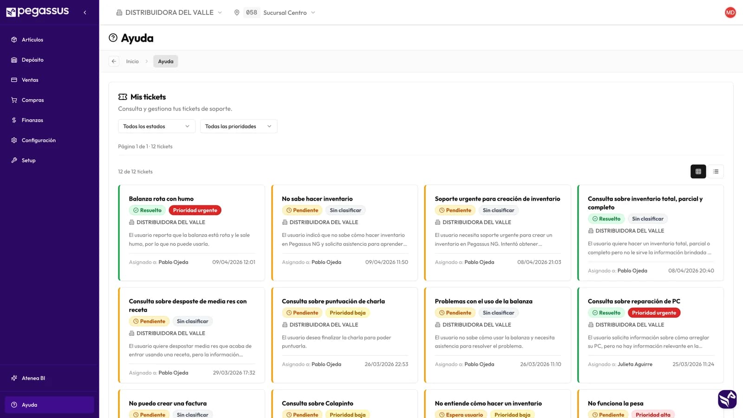Image resolution: width=743 pixels, height=418 pixels.
Task: Click the Finanzas dollar icon
Action: pyautogui.click(x=14, y=120)
